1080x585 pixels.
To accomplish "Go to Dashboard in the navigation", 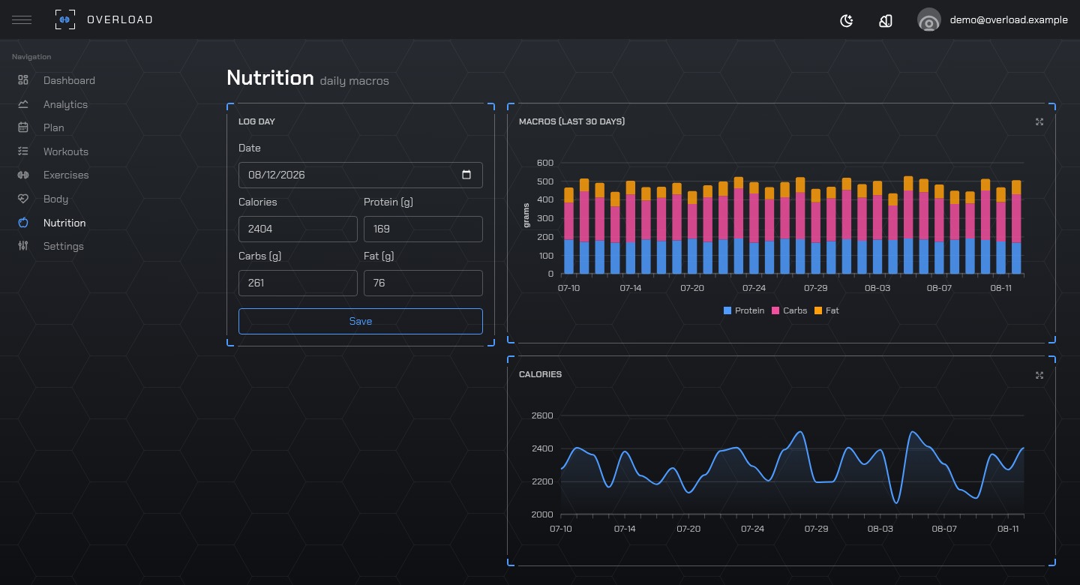I will tap(69, 80).
